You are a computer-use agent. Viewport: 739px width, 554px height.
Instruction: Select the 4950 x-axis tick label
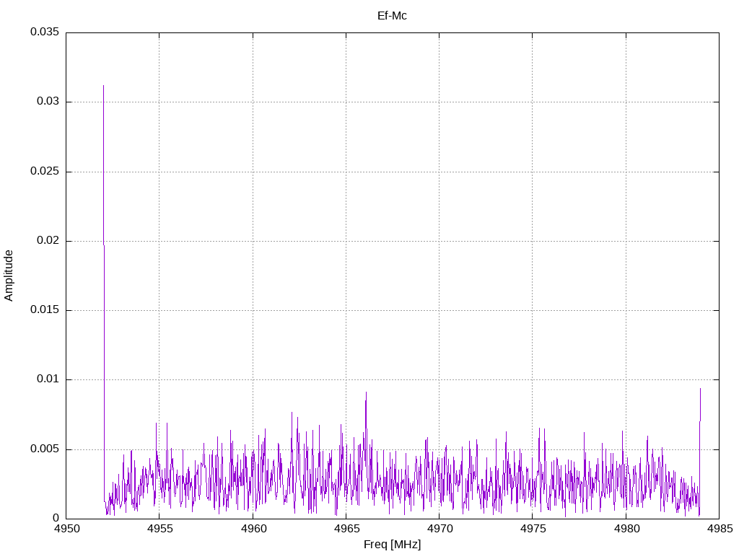66,529
